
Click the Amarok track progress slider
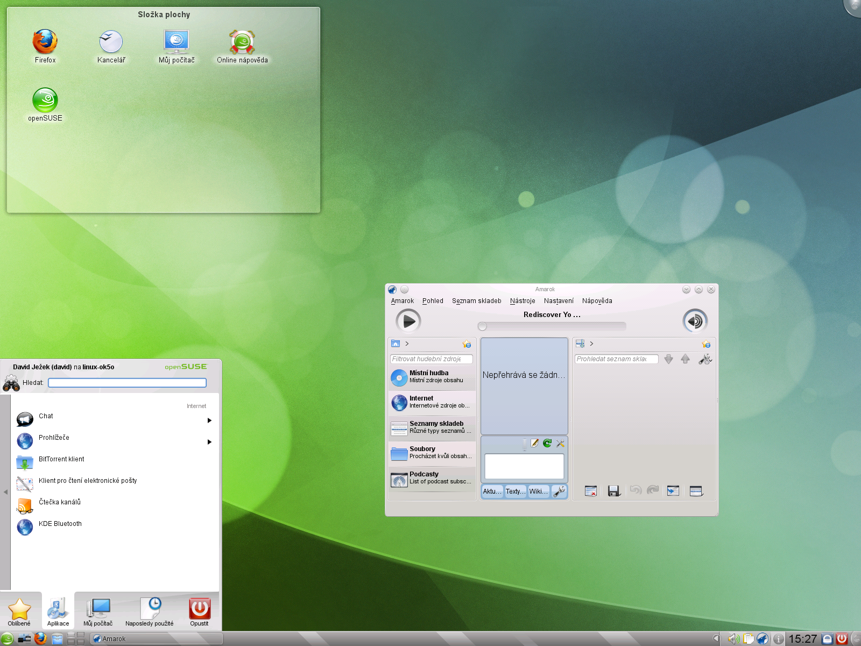click(x=552, y=326)
